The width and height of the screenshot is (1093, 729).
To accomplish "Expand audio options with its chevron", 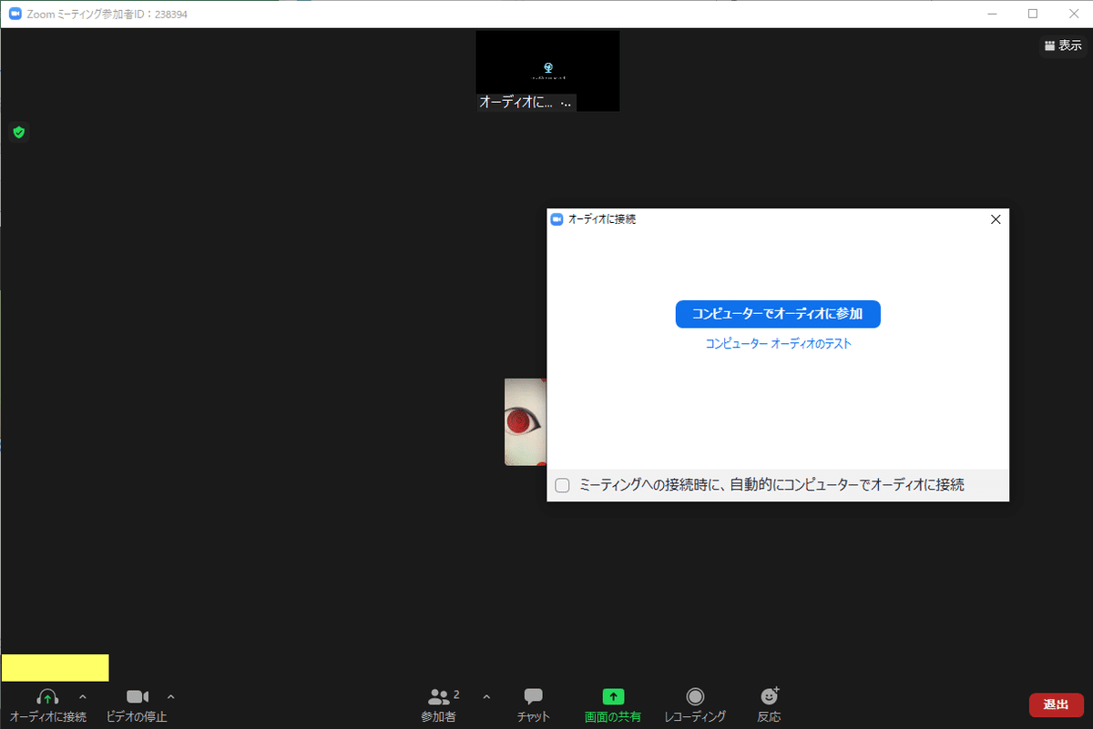I will pyautogui.click(x=83, y=696).
